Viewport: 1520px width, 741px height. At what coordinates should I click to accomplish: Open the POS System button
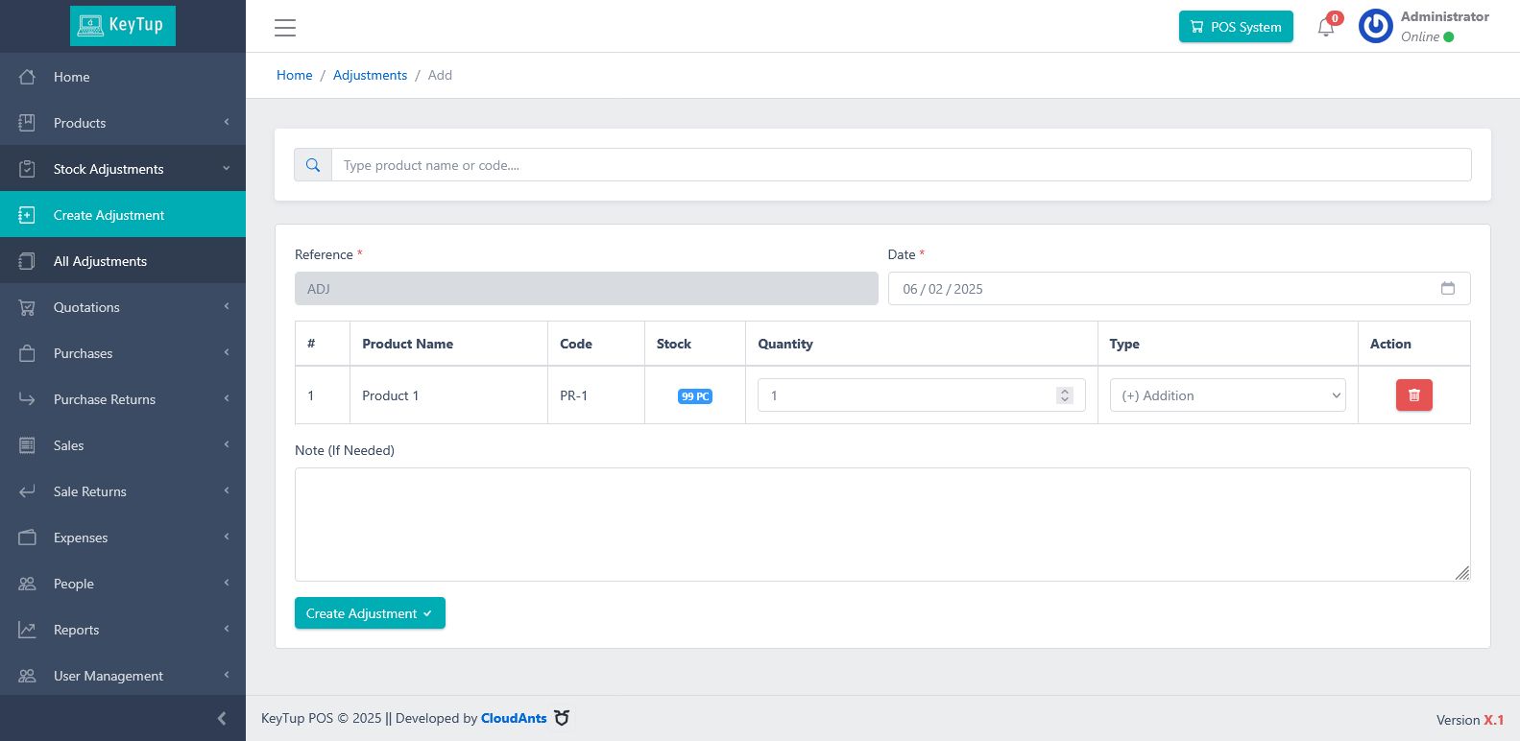click(1236, 27)
